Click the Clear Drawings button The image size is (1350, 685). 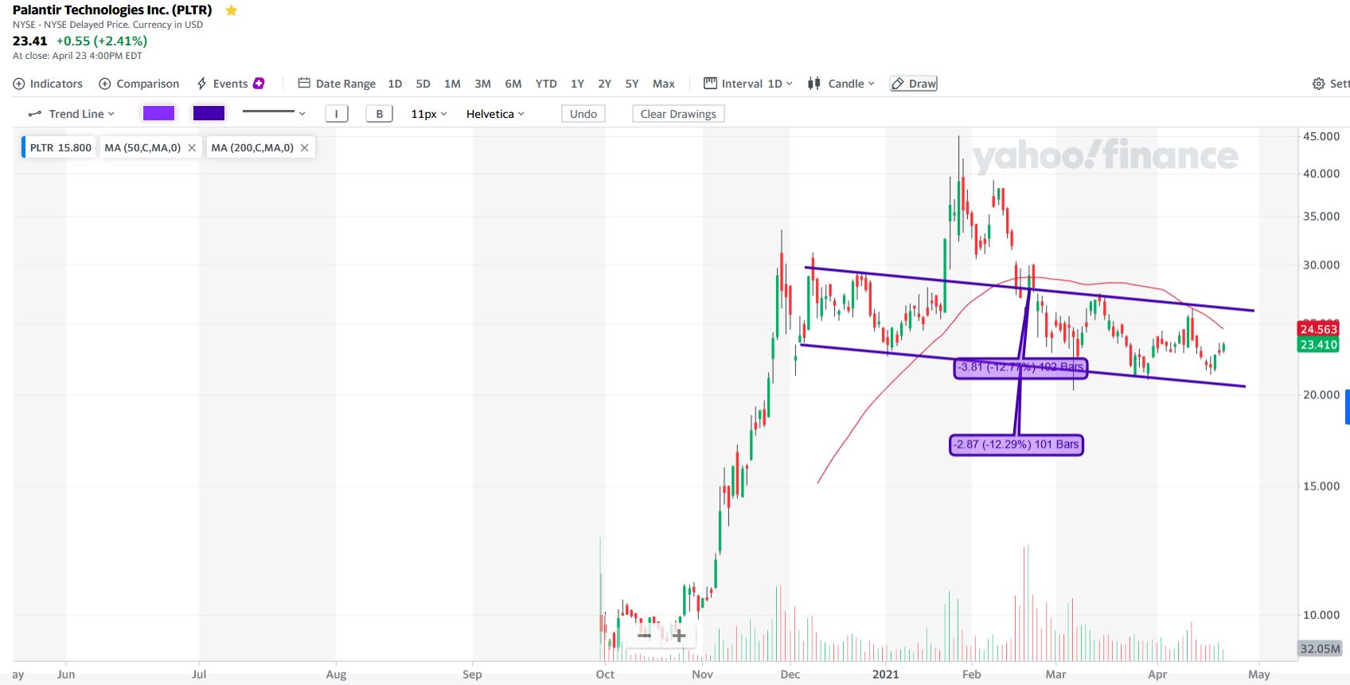pyautogui.click(x=678, y=114)
